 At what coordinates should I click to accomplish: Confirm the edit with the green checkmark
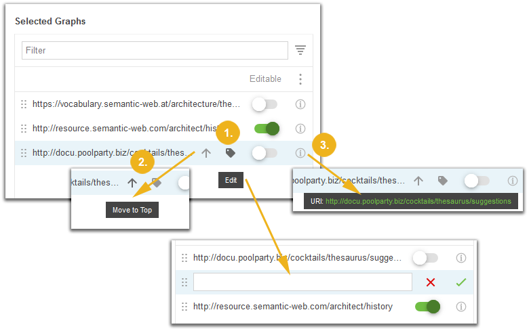(461, 282)
